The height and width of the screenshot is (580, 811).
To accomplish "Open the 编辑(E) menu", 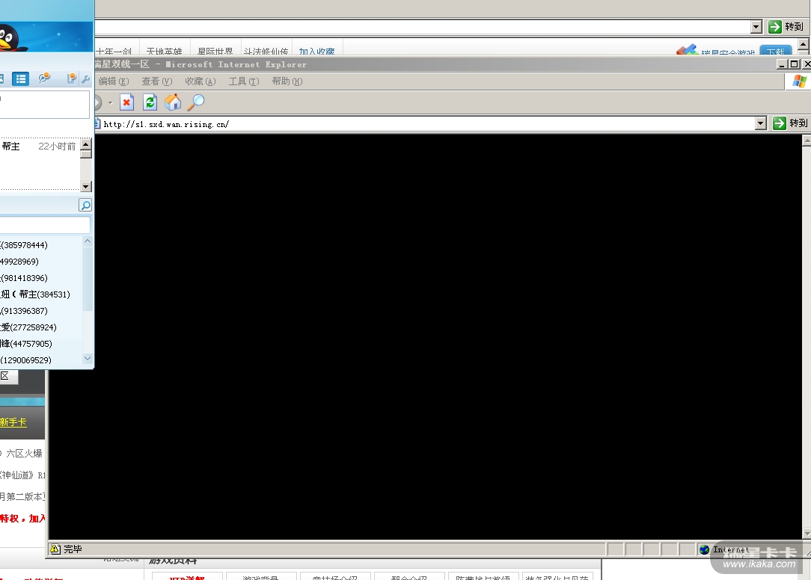I will (x=113, y=81).
